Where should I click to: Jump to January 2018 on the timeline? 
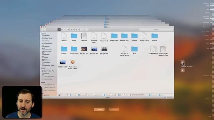coord(205,32)
